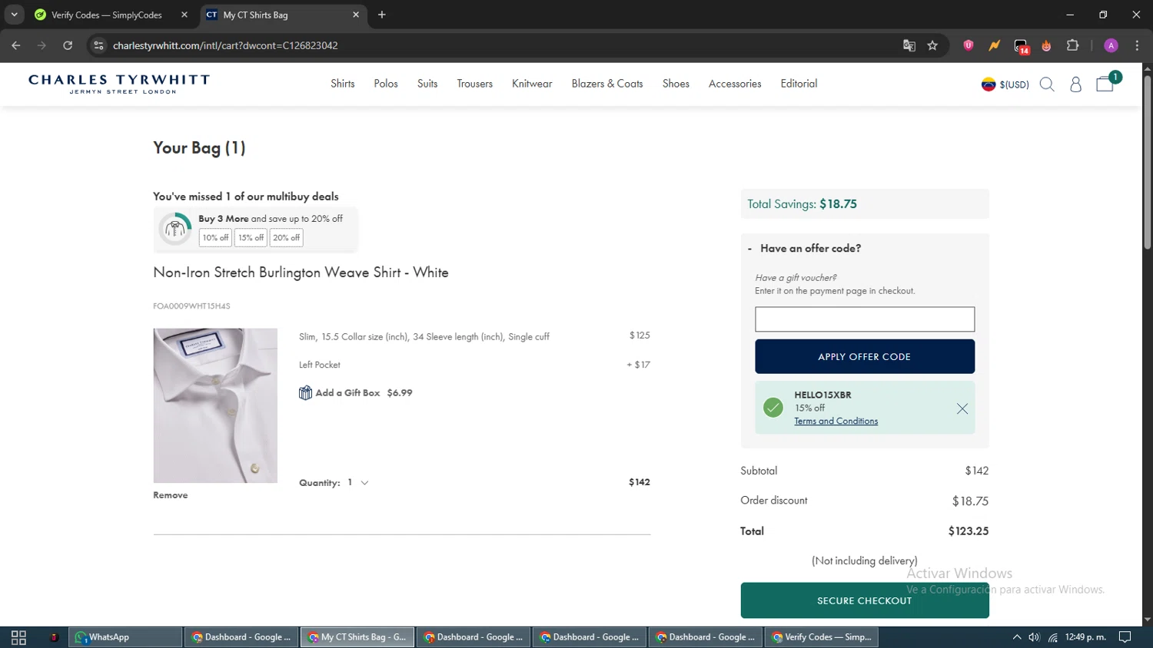Open the Quantity dropdown
Image resolution: width=1153 pixels, height=648 pixels.
click(x=357, y=482)
